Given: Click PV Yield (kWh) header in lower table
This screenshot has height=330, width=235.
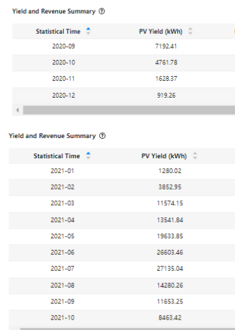Looking at the screenshot, I should 164,156.
